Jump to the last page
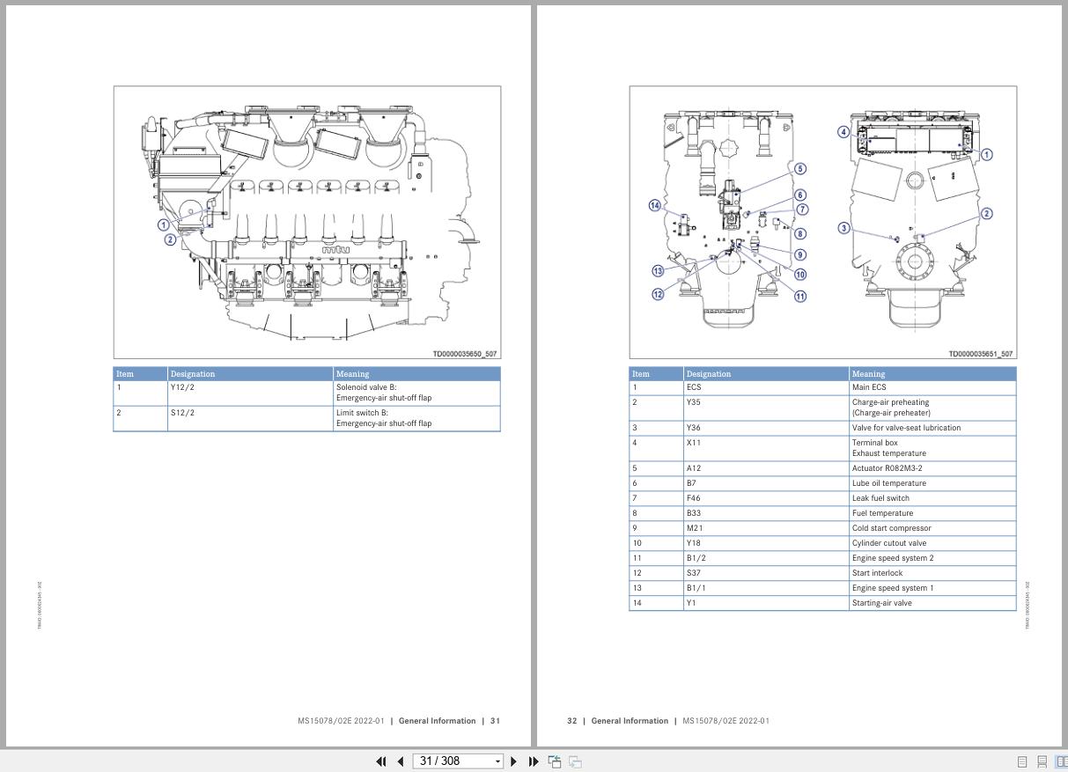 coord(534,761)
